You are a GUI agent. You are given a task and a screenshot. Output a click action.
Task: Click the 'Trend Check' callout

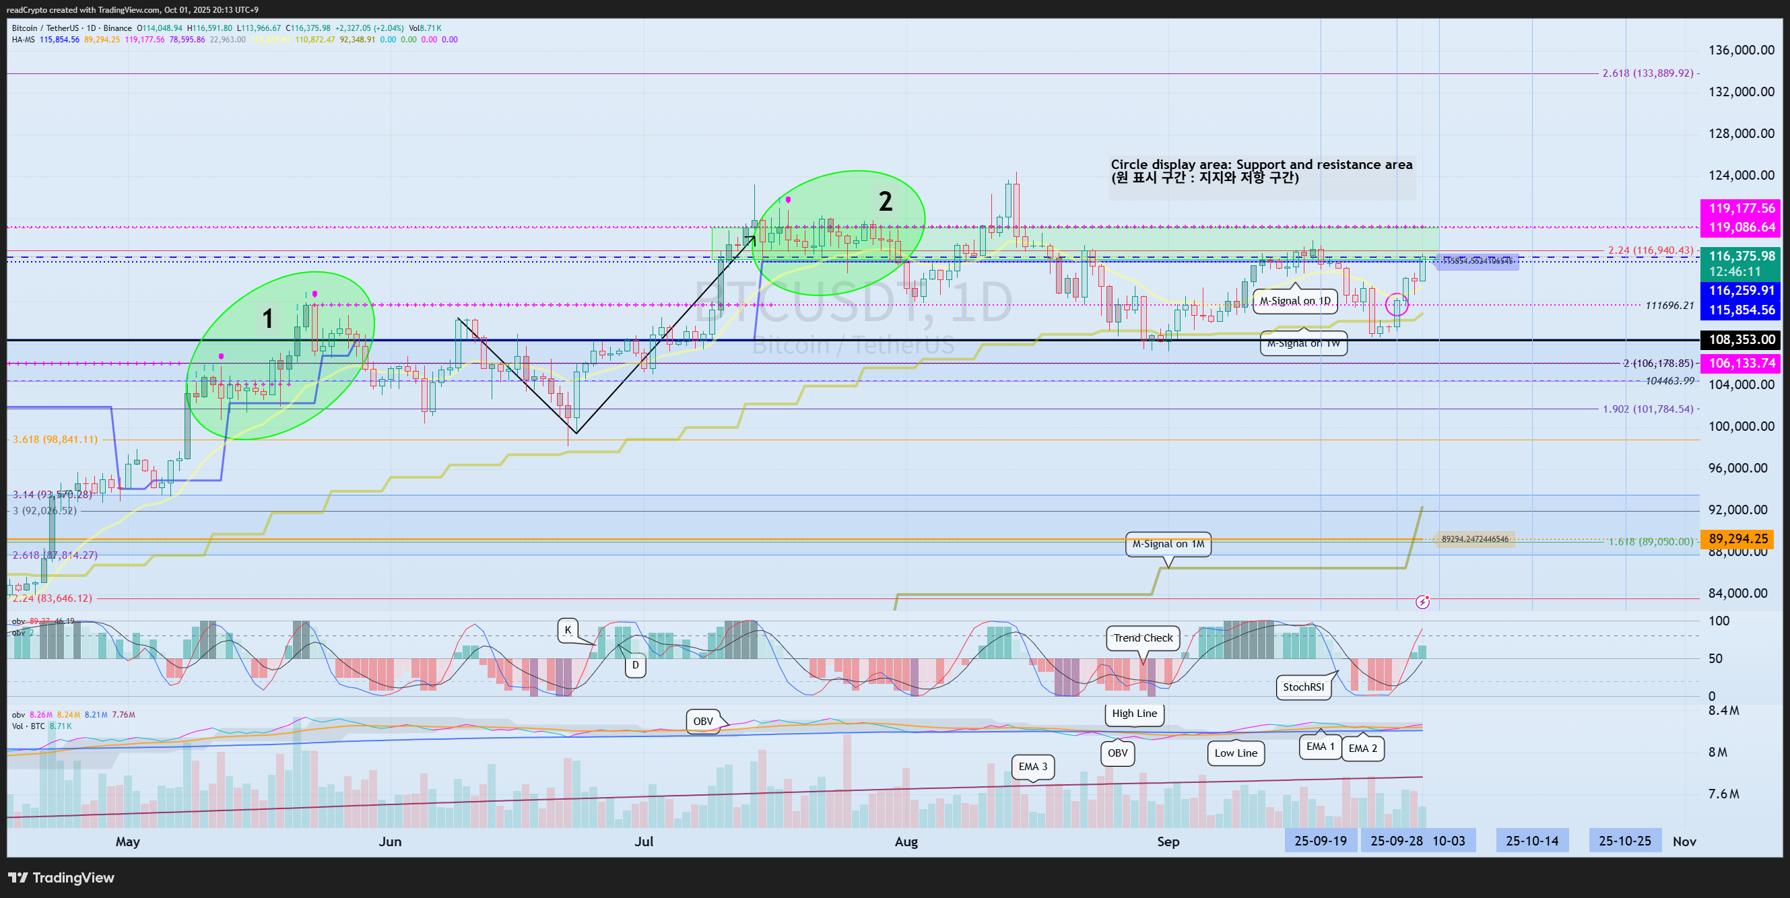(x=1142, y=637)
